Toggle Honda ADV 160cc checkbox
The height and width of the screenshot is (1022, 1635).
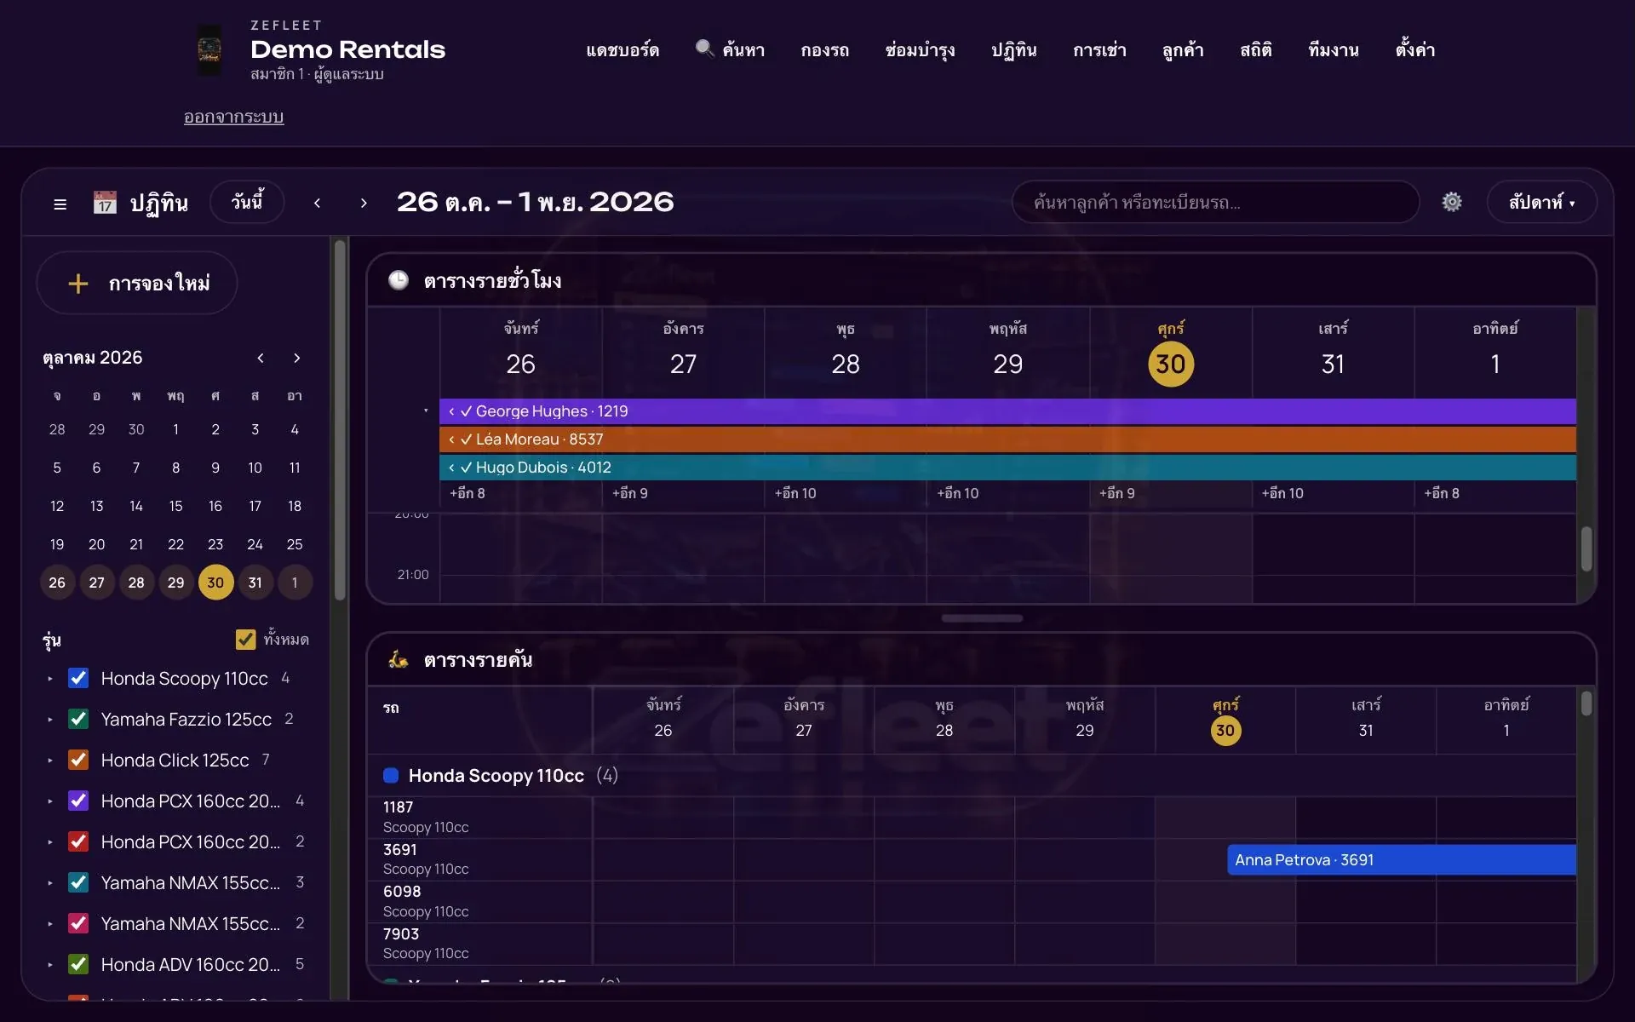tap(78, 964)
